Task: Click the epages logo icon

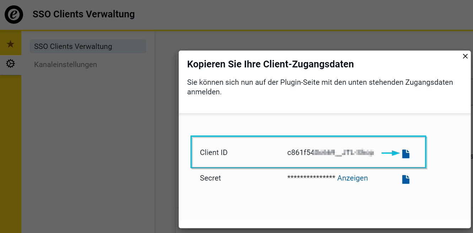Action: 14,15
